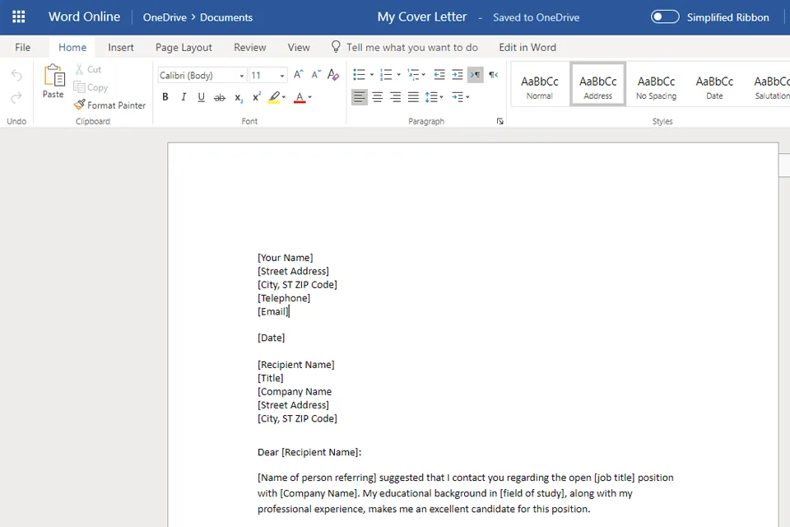Screen dimensions: 790x527
Task: Open the Page Layout tab
Action: click(184, 47)
